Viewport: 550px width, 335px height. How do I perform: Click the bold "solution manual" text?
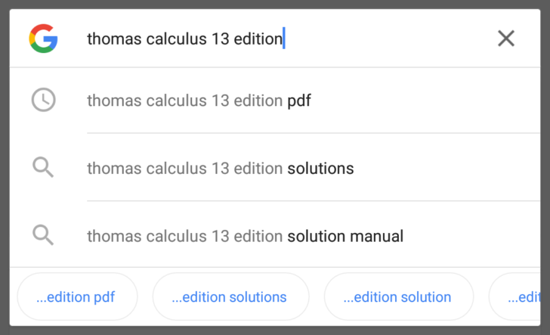pos(345,236)
